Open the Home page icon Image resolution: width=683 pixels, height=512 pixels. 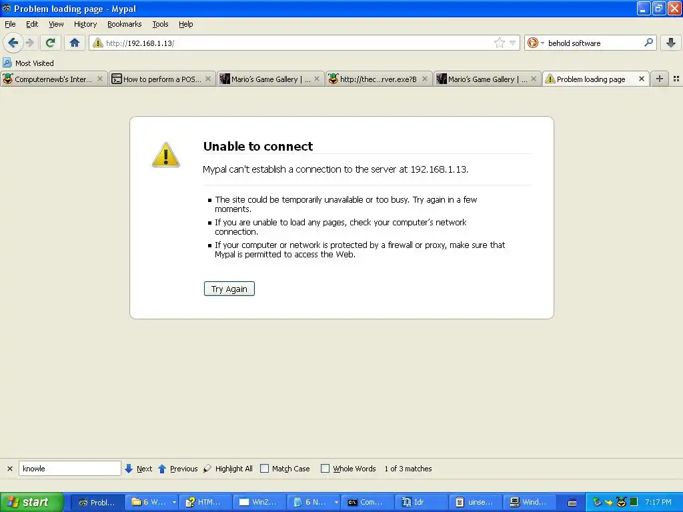[75, 43]
